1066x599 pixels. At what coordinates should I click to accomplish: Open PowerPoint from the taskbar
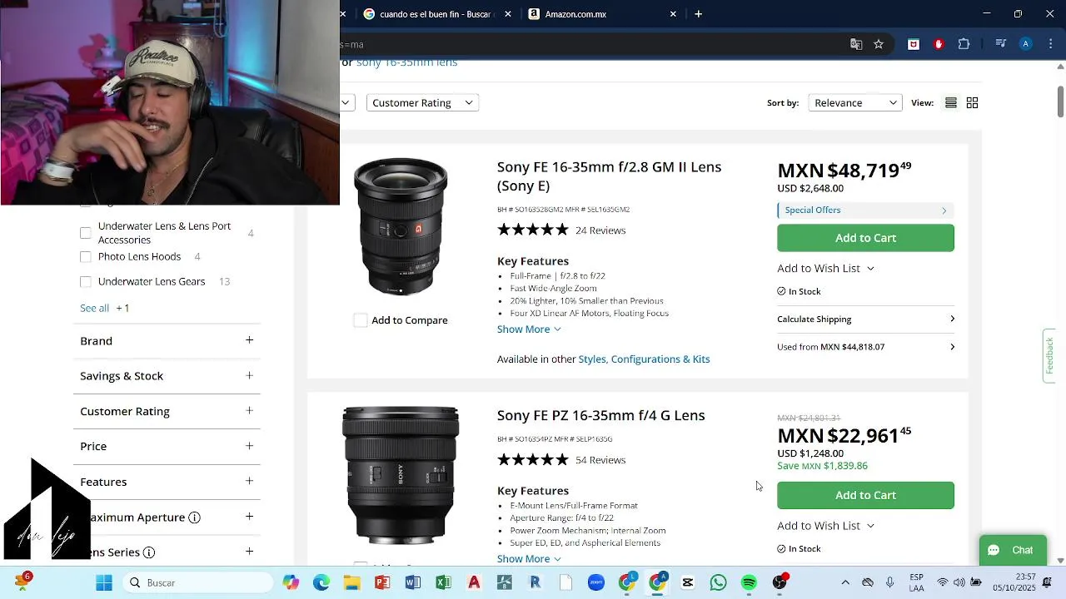tap(382, 582)
